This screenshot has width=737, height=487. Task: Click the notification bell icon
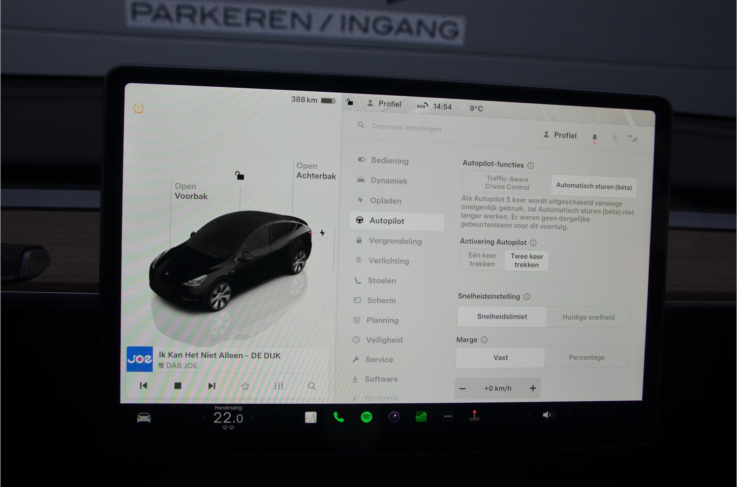click(x=595, y=137)
